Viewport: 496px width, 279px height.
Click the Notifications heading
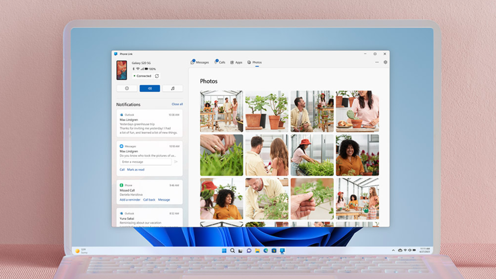point(128,105)
